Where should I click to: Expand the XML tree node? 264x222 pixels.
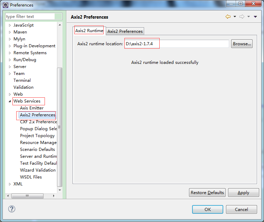coord(10,184)
